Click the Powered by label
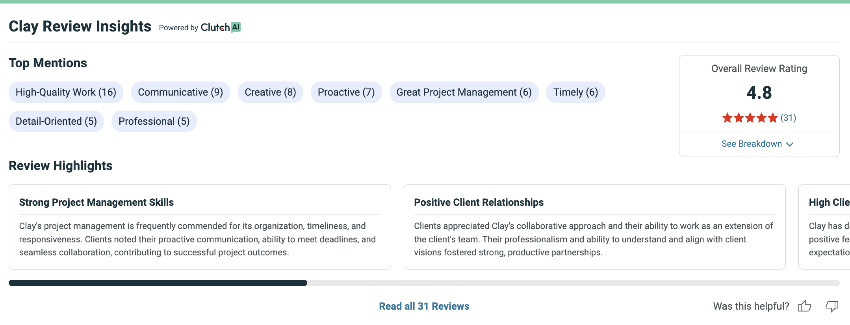 [x=178, y=28]
